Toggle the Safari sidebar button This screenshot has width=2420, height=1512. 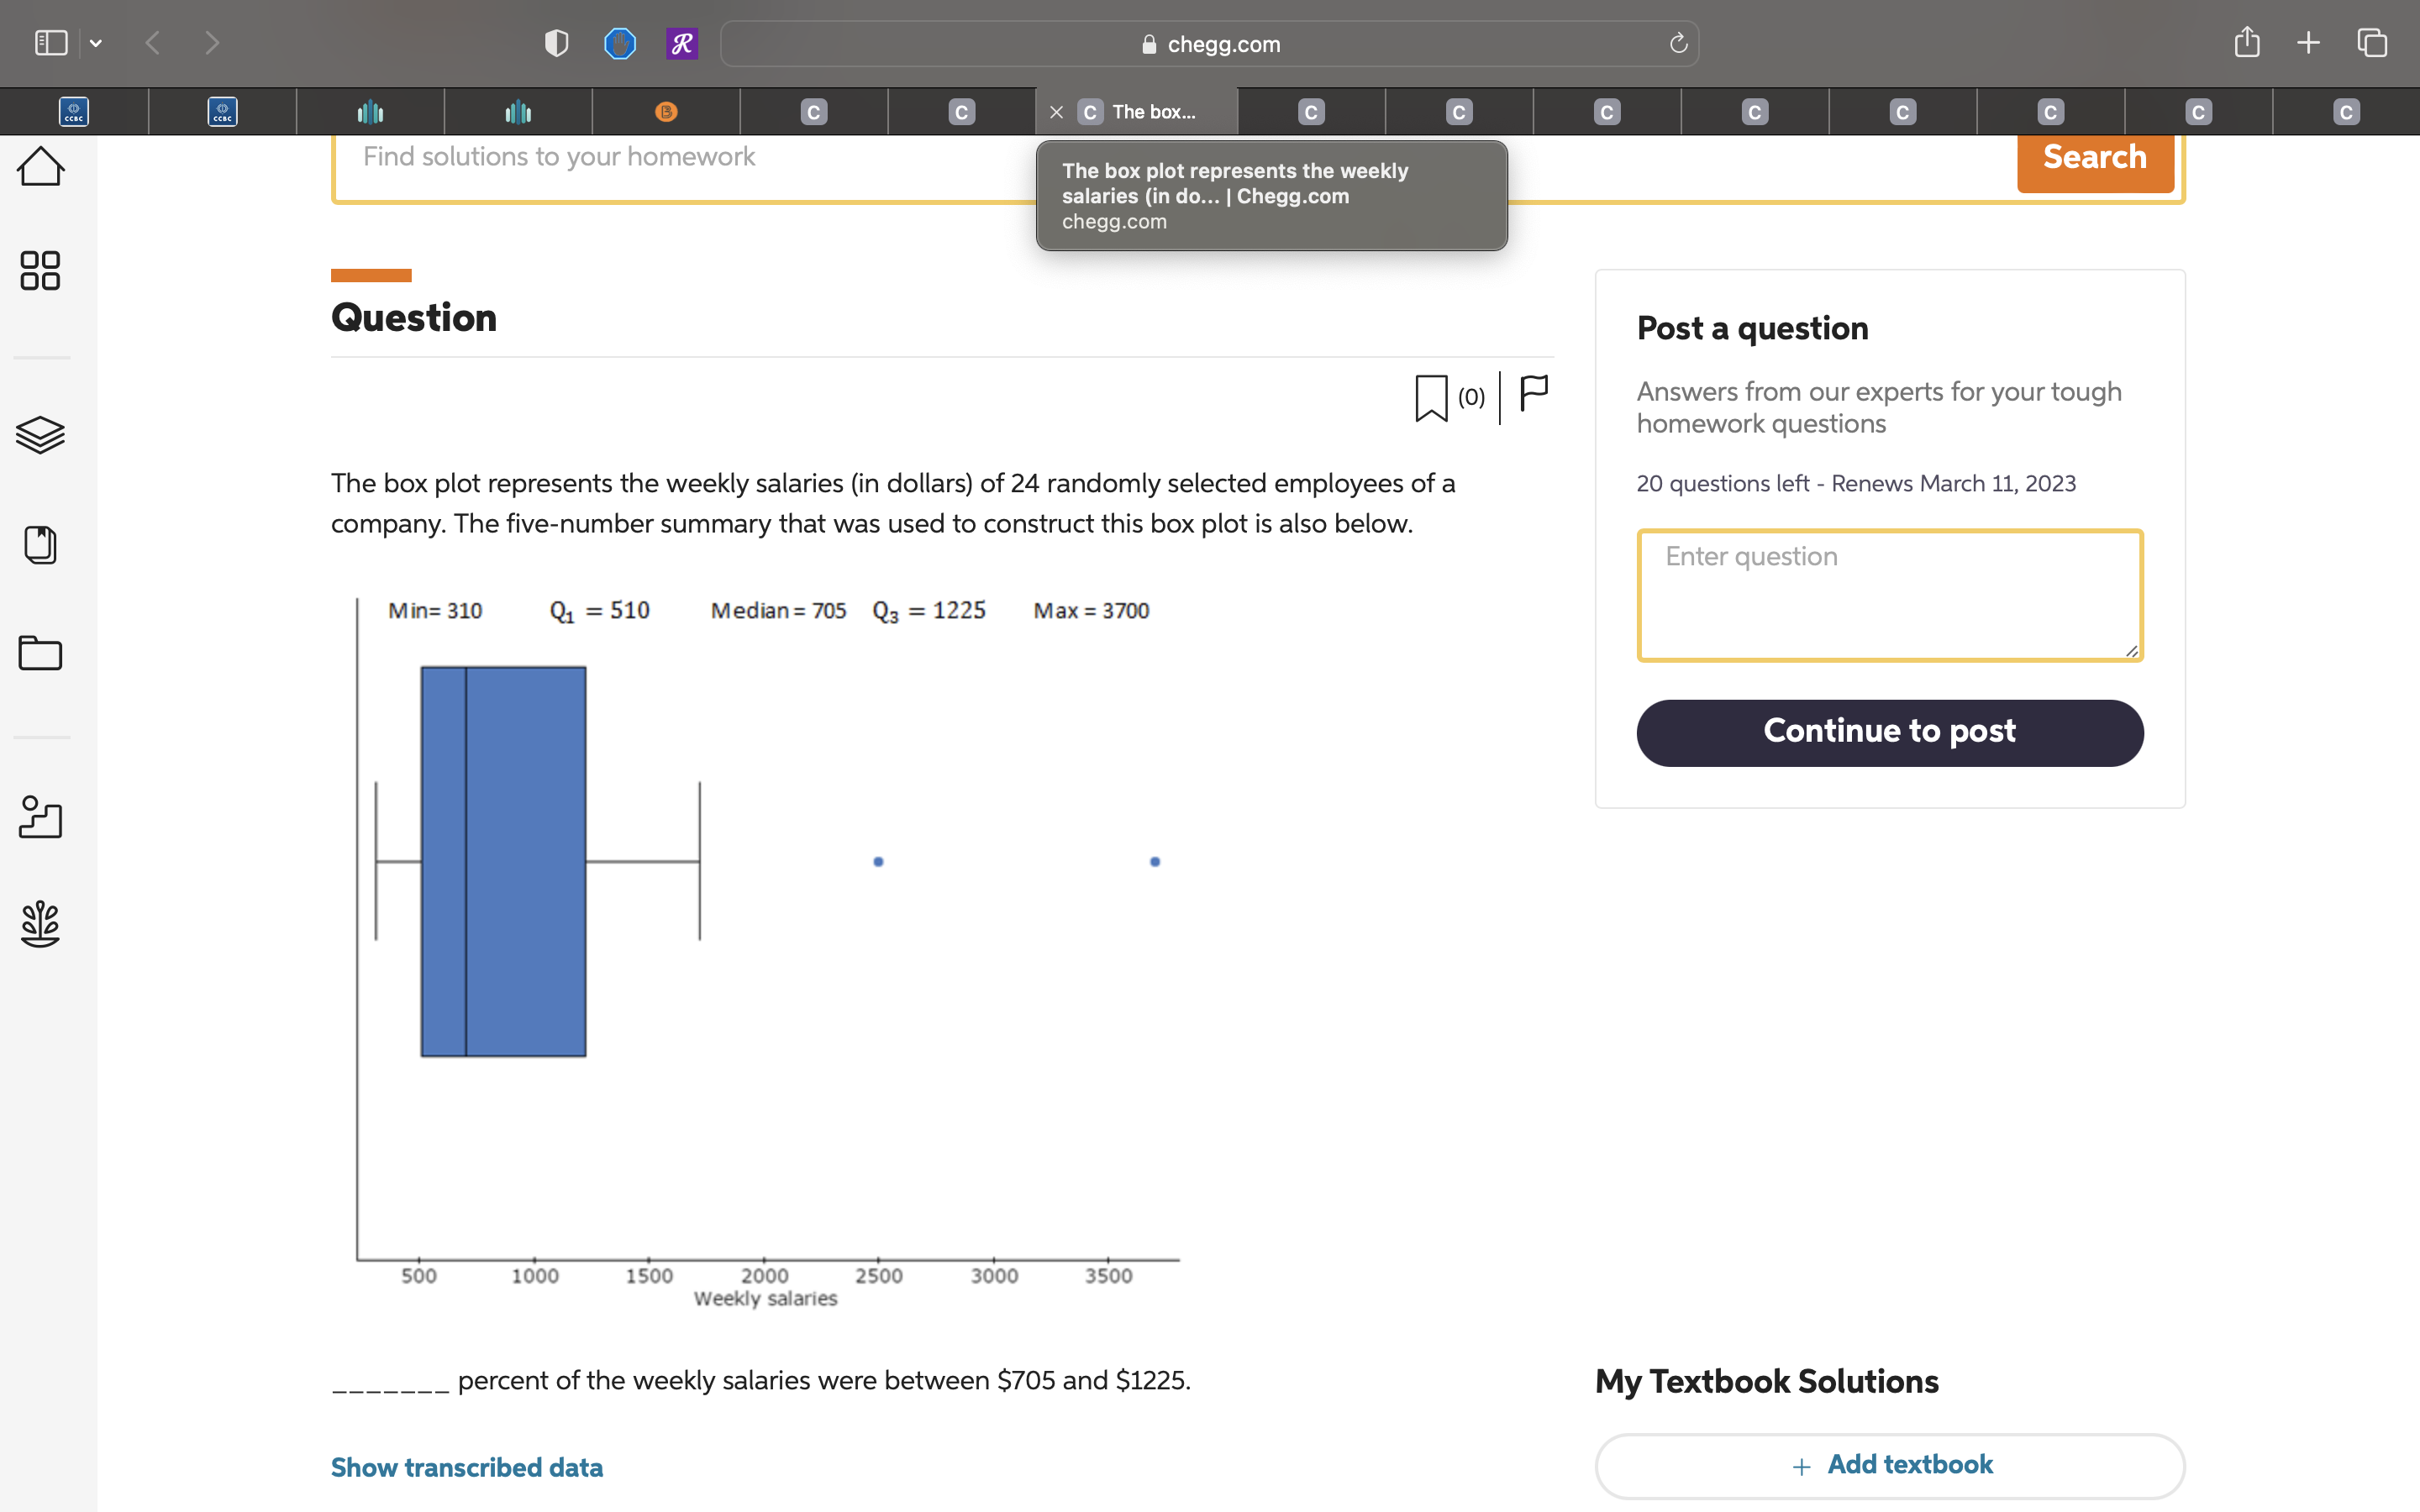coord(51,43)
